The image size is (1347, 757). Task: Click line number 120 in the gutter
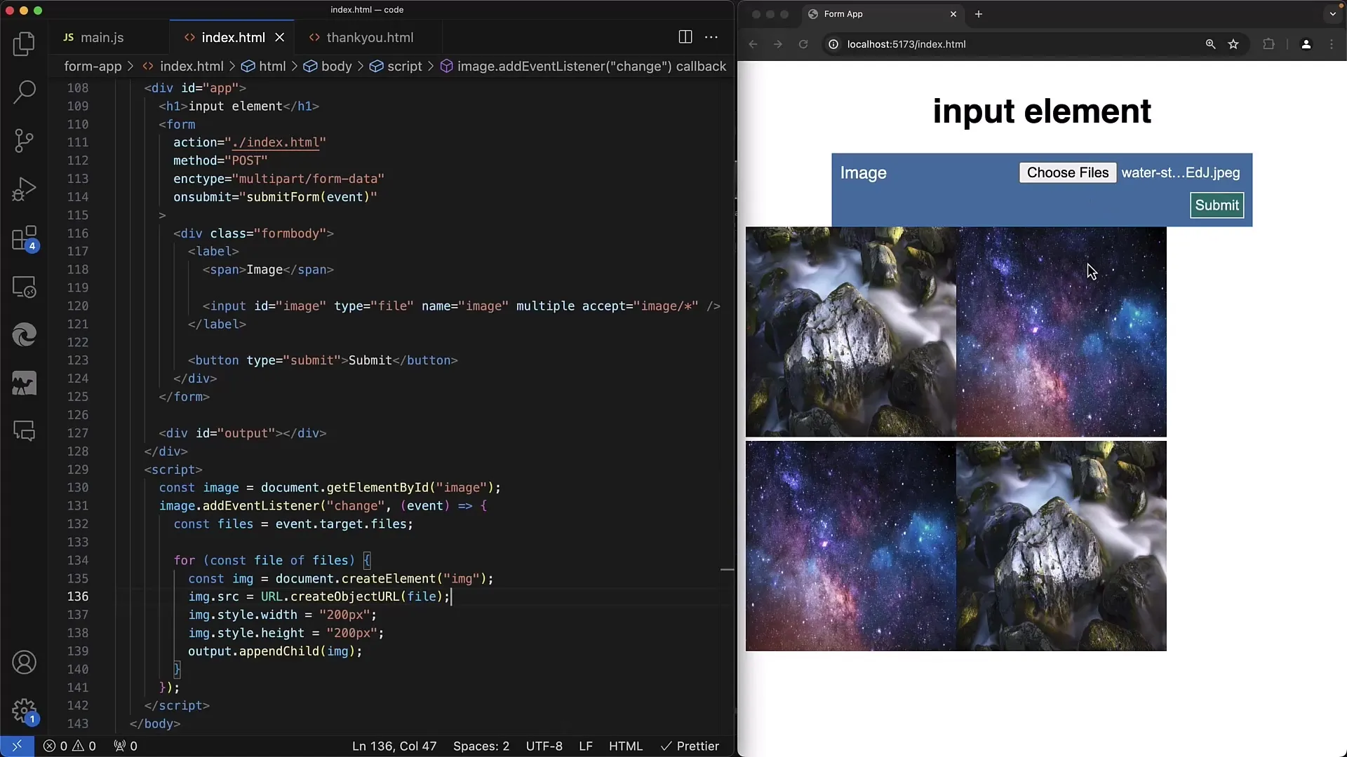(78, 306)
